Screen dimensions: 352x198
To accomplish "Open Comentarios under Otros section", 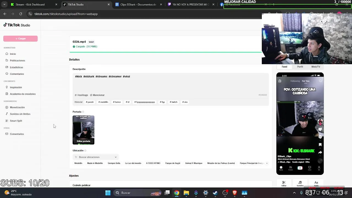I will pyautogui.click(x=17, y=134).
